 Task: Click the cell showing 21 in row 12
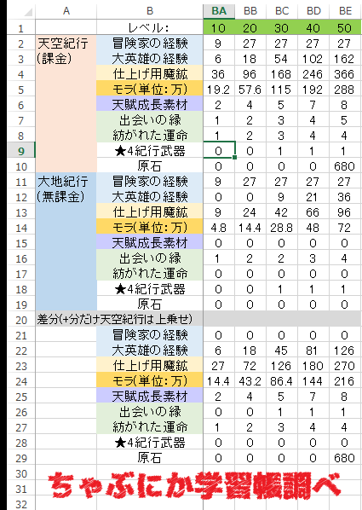pyautogui.click(x=313, y=197)
